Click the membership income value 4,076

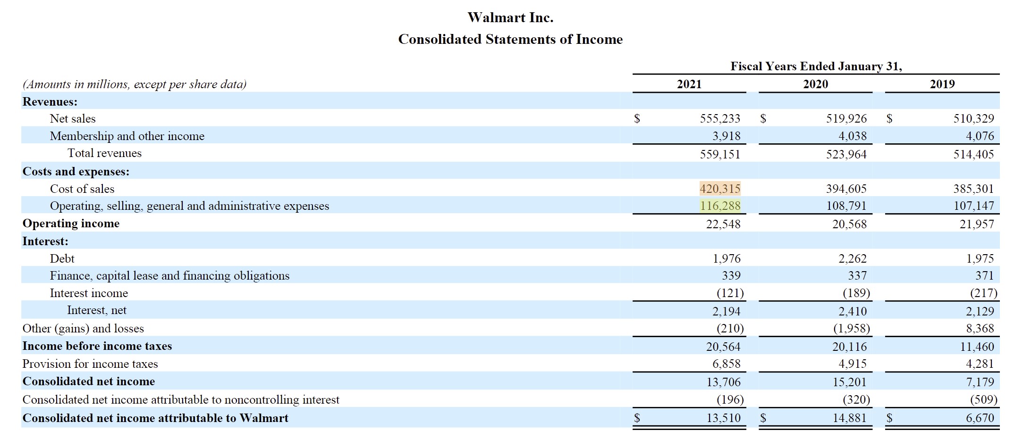click(980, 136)
